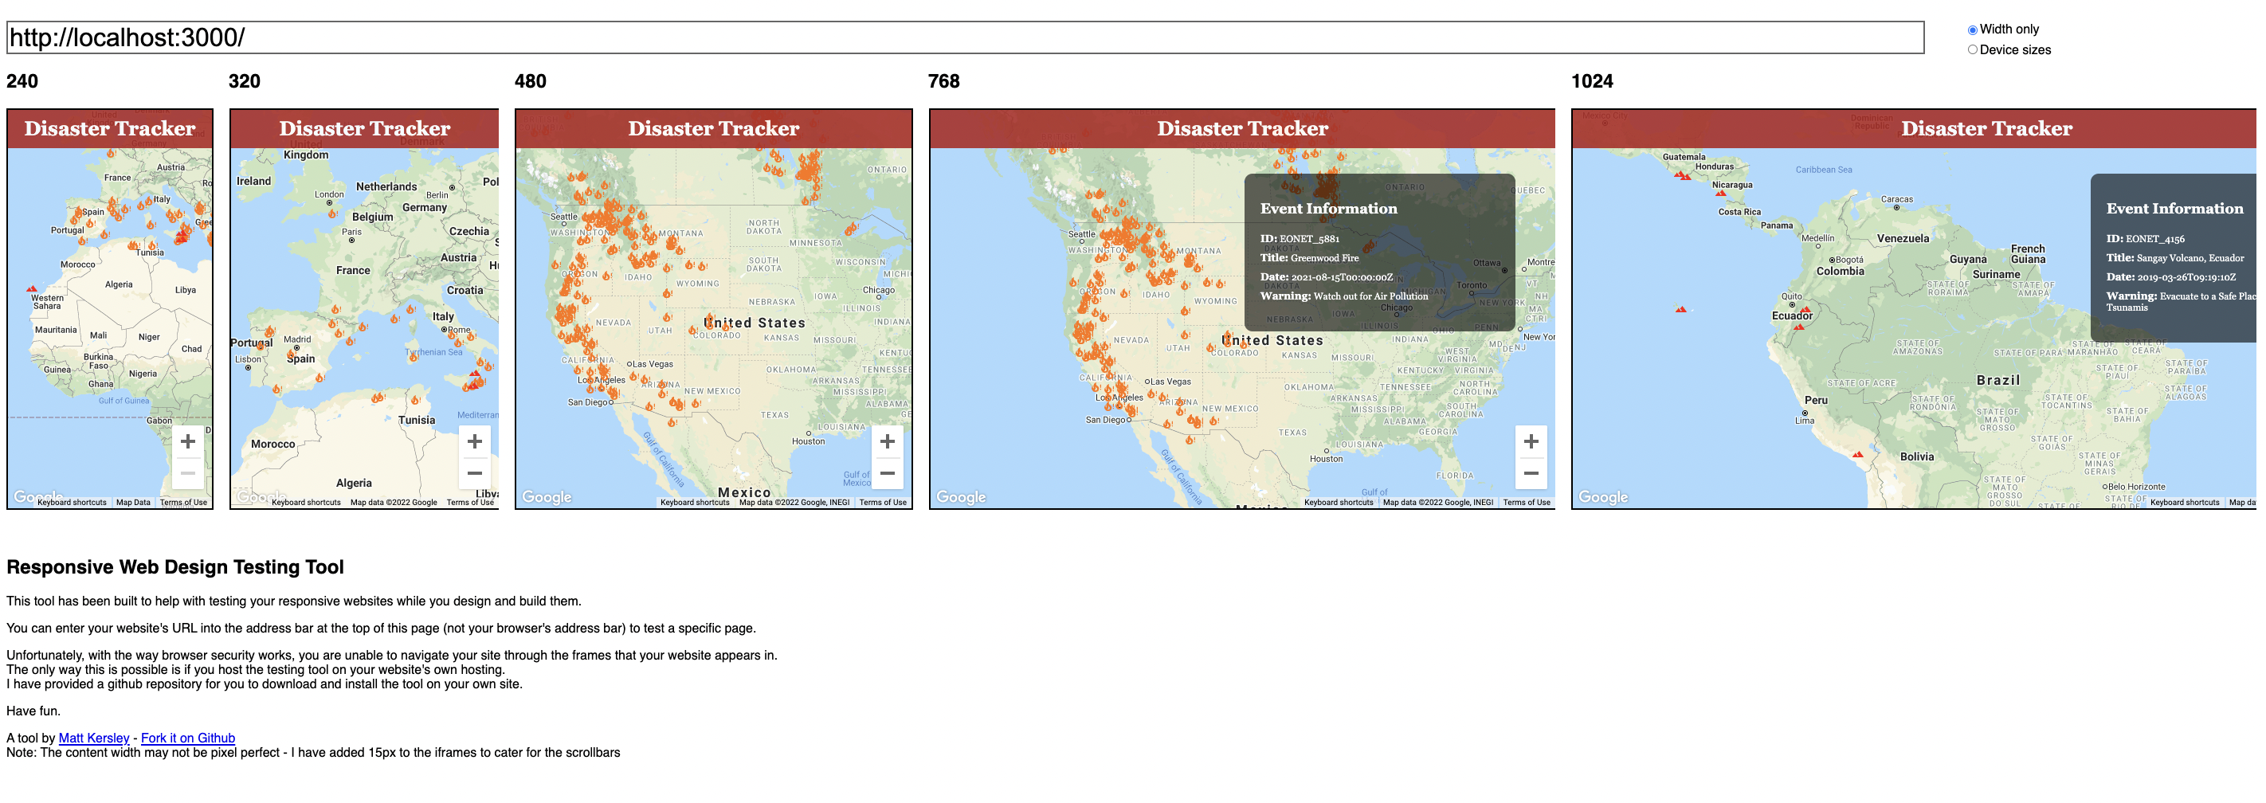Zoom in on the 768 frame map
Screen dimensions: 2266x803
pos(1531,441)
